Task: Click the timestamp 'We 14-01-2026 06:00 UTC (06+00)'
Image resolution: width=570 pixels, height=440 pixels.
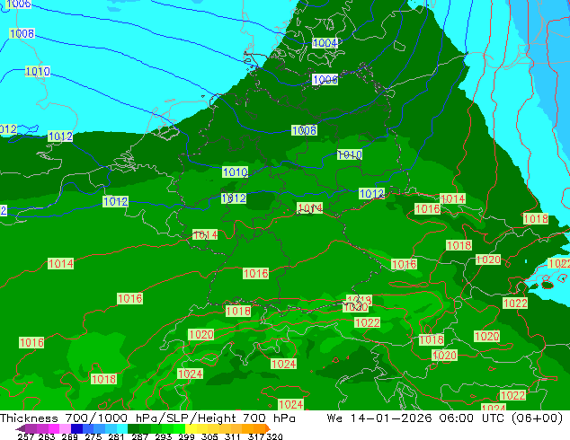Action: [x=445, y=418]
